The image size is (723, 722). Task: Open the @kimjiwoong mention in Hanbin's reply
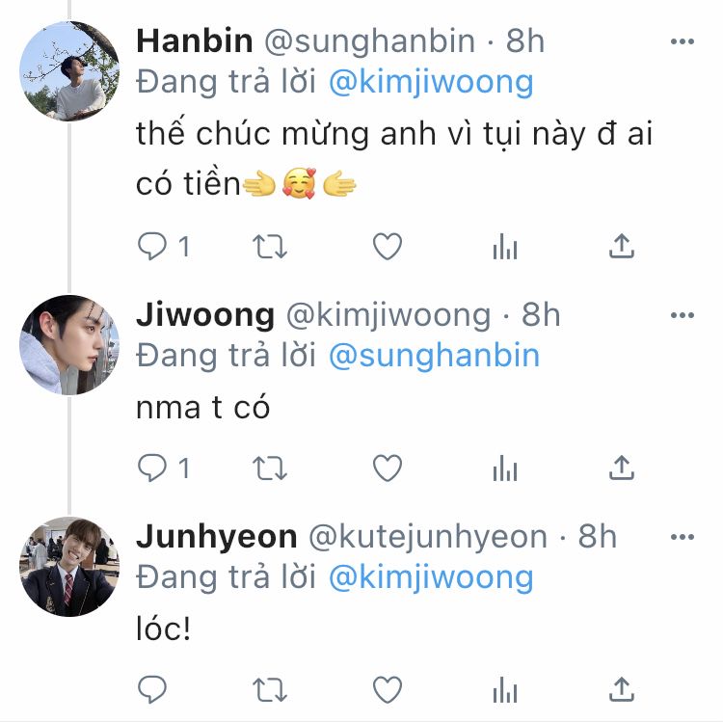pyautogui.click(x=431, y=82)
